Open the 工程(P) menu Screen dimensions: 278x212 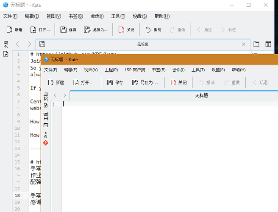(x=111, y=70)
